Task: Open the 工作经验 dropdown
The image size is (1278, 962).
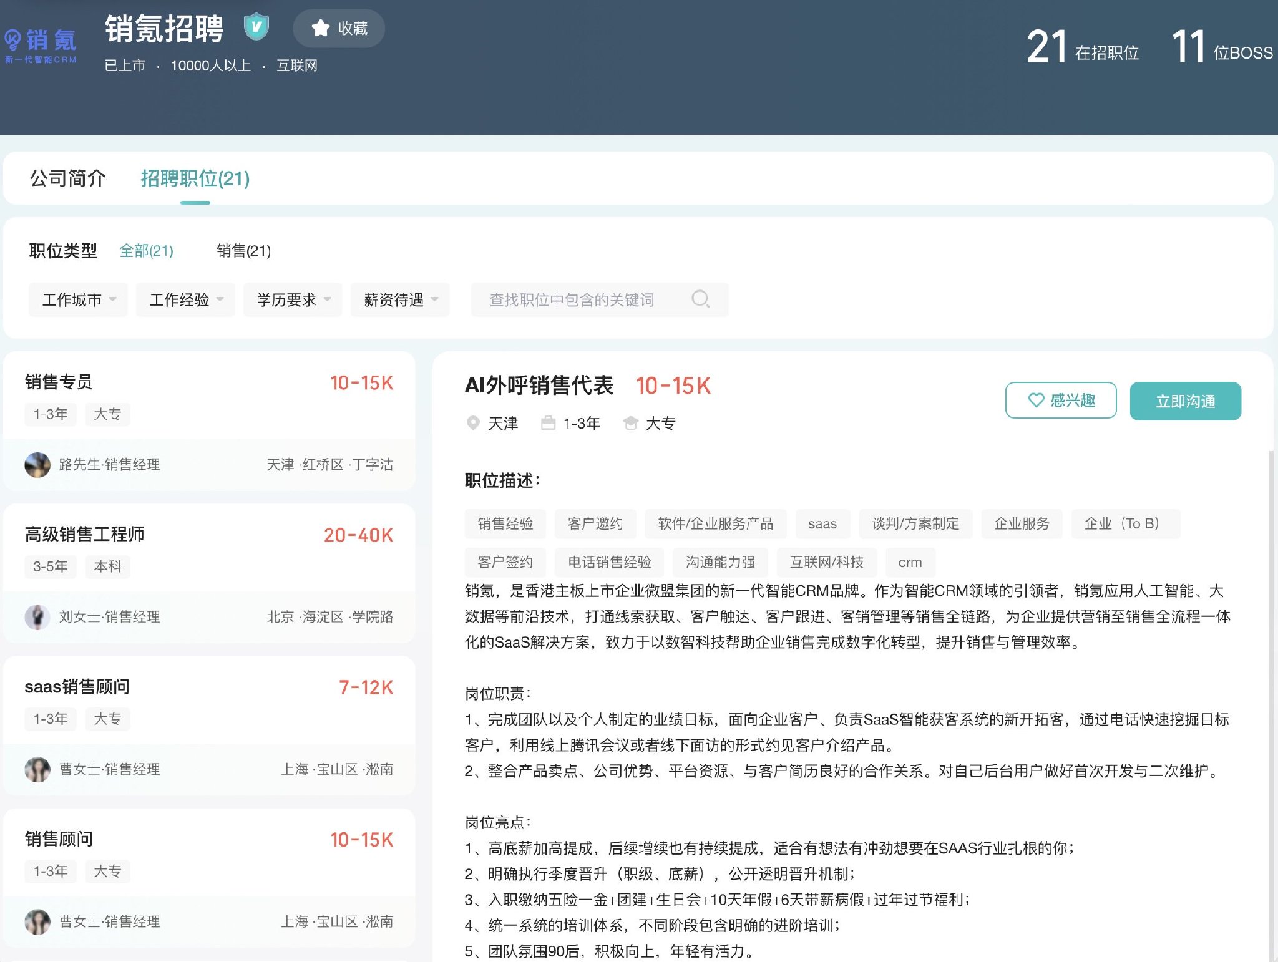Action: click(185, 300)
